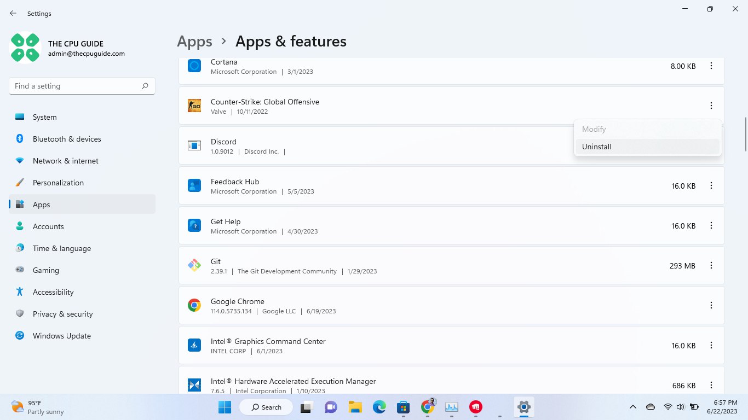The height and width of the screenshot is (420, 748).
Task: Click the Discord app icon
Action: click(194, 145)
